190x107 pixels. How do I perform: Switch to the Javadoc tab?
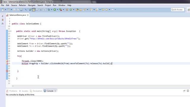(24, 91)
